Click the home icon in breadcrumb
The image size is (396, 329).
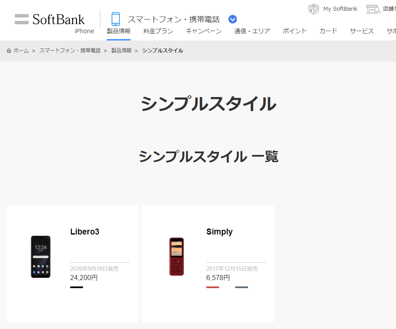pos(9,51)
